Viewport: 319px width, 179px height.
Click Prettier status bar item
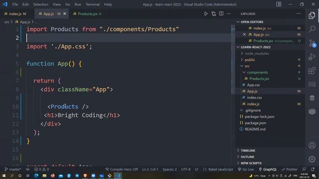coord(290,169)
